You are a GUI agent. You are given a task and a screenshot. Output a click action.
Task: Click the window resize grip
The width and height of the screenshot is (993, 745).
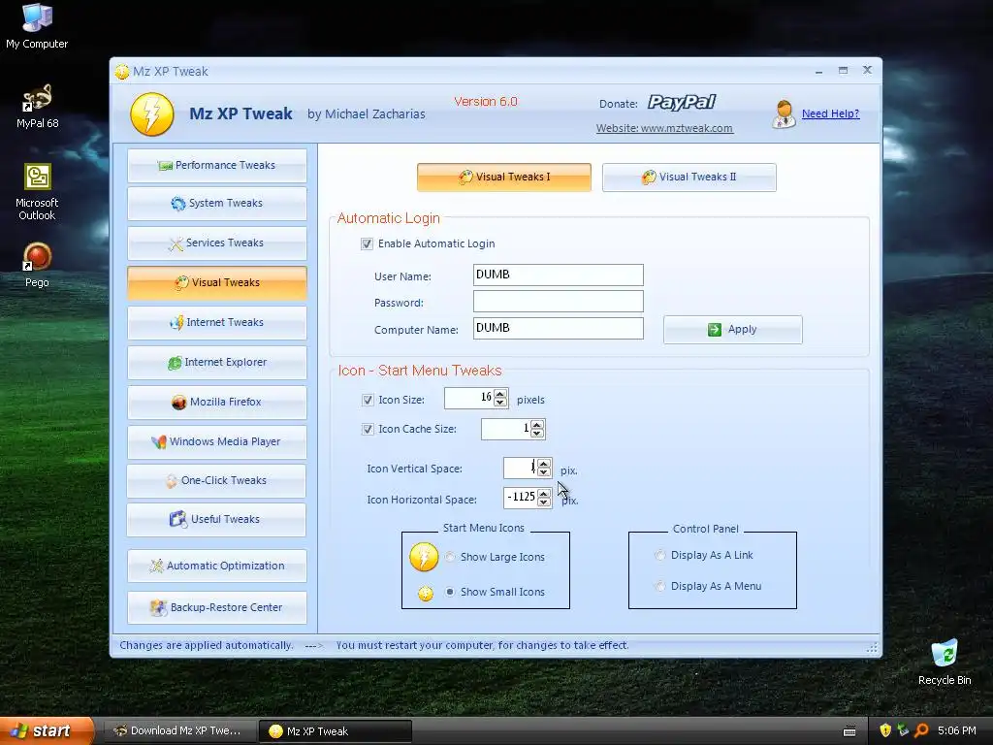[872, 647]
